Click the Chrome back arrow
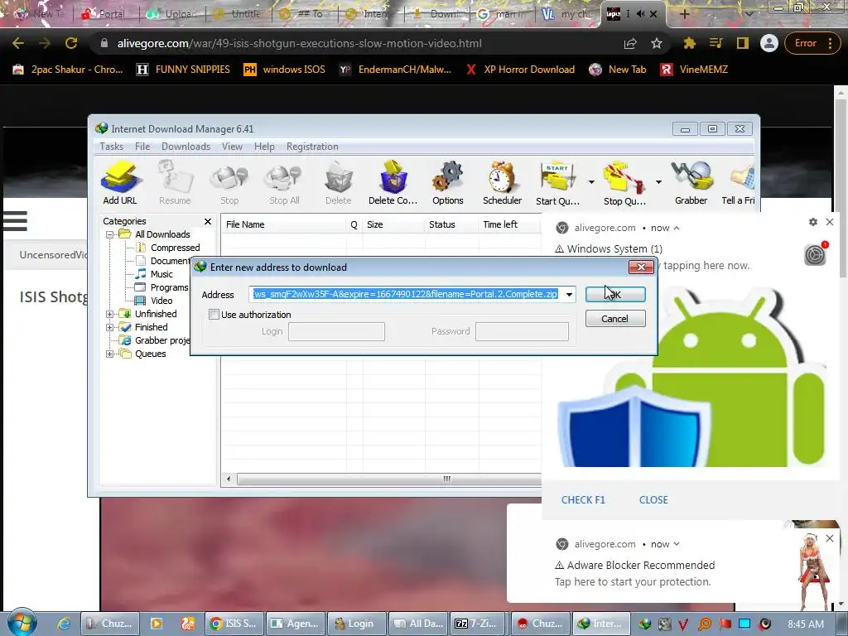The height and width of the screenshot is (636, 848). tap(18, 43)
